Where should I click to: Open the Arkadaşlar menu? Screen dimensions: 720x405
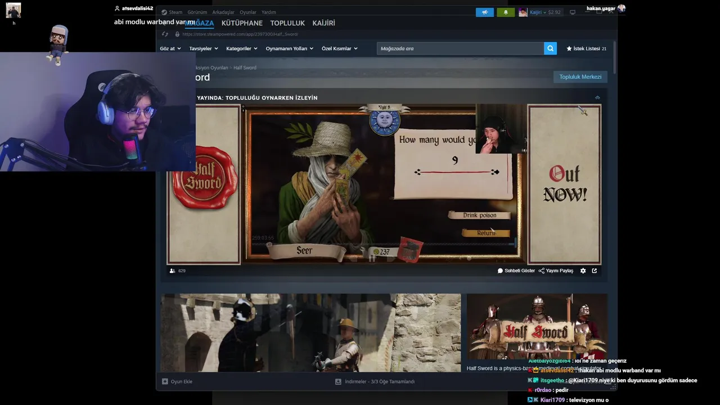point(223,12)
